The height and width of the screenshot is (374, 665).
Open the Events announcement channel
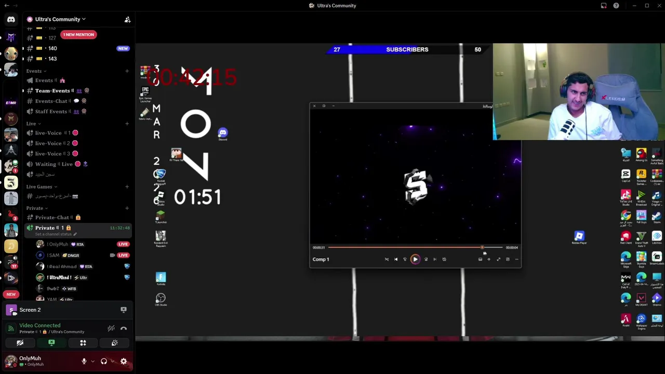[x=78, y=81]
